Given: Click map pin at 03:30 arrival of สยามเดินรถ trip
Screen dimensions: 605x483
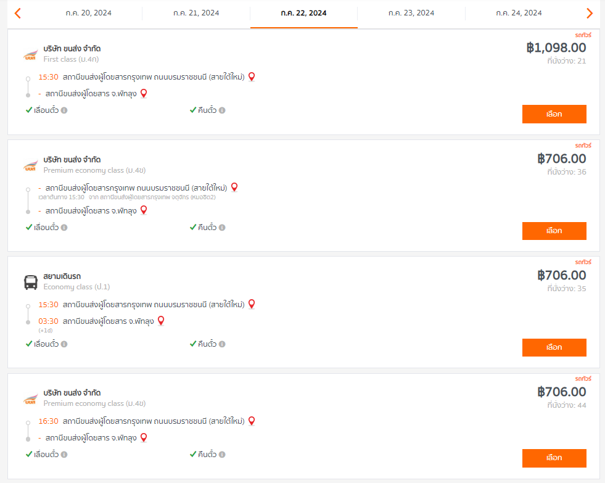Looking at the screenshot, I should pyautogui.click(x=162, y=321).
